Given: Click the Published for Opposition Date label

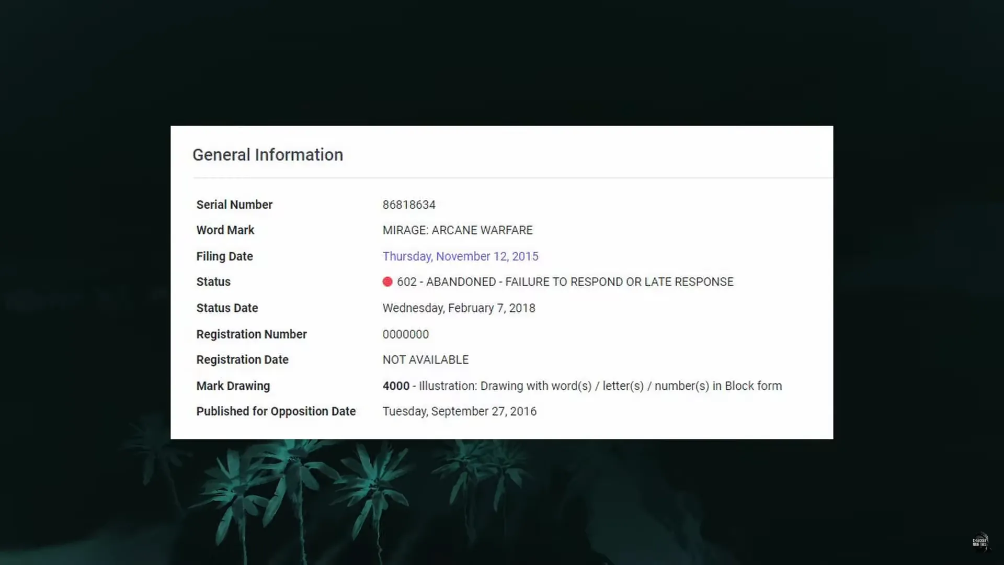Looking at the screenshot, I should (276, 412).
